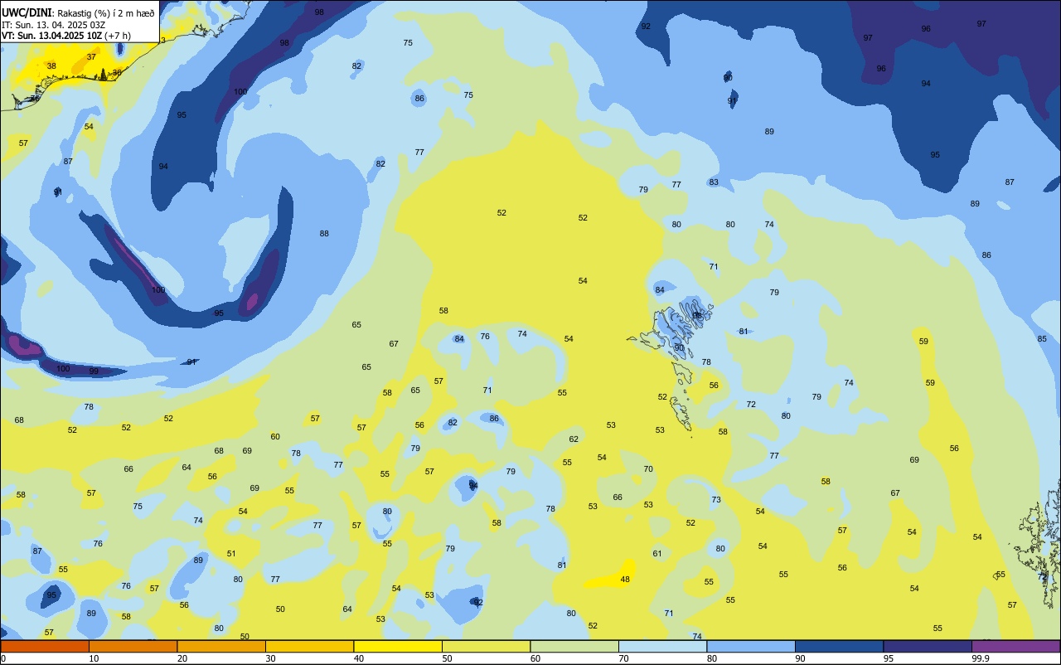The height and width of the screenshot is (665, 1061).
Task: Select the 20–30 amber legend color band
Action: 221,646
